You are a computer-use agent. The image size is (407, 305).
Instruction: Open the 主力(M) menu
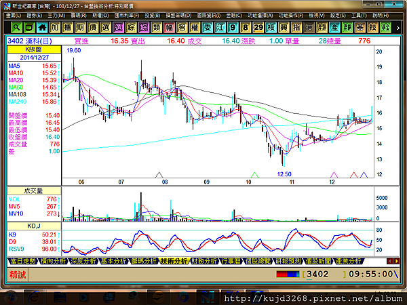tap(56, 16)
